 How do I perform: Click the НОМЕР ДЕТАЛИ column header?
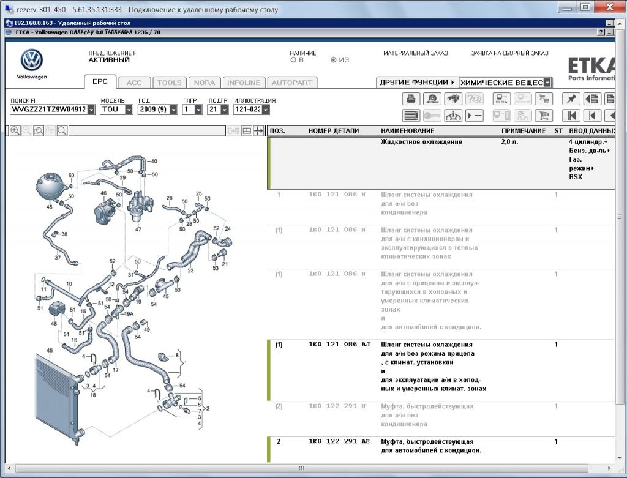[334, 131]
